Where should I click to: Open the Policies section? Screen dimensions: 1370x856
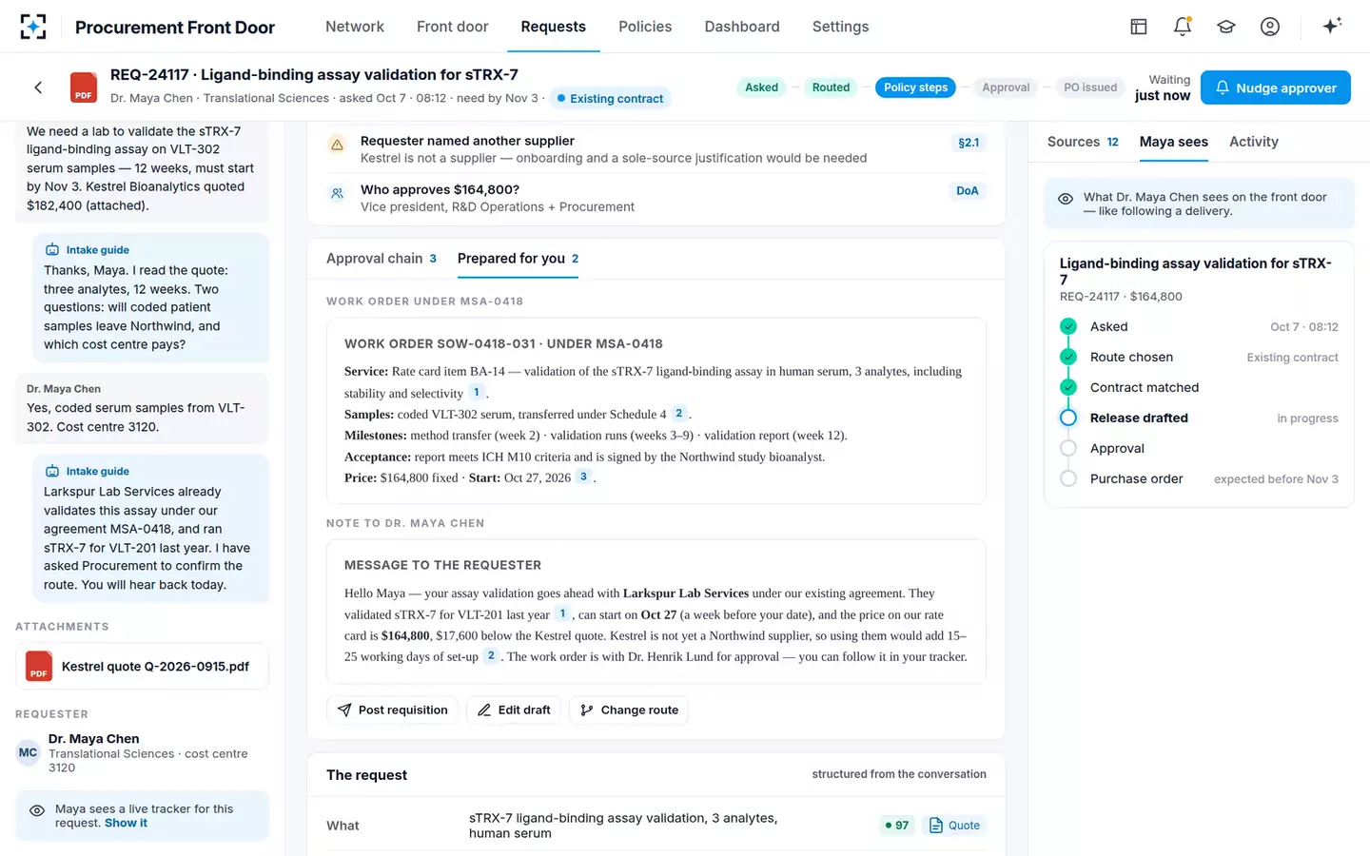tap(645, 27)
